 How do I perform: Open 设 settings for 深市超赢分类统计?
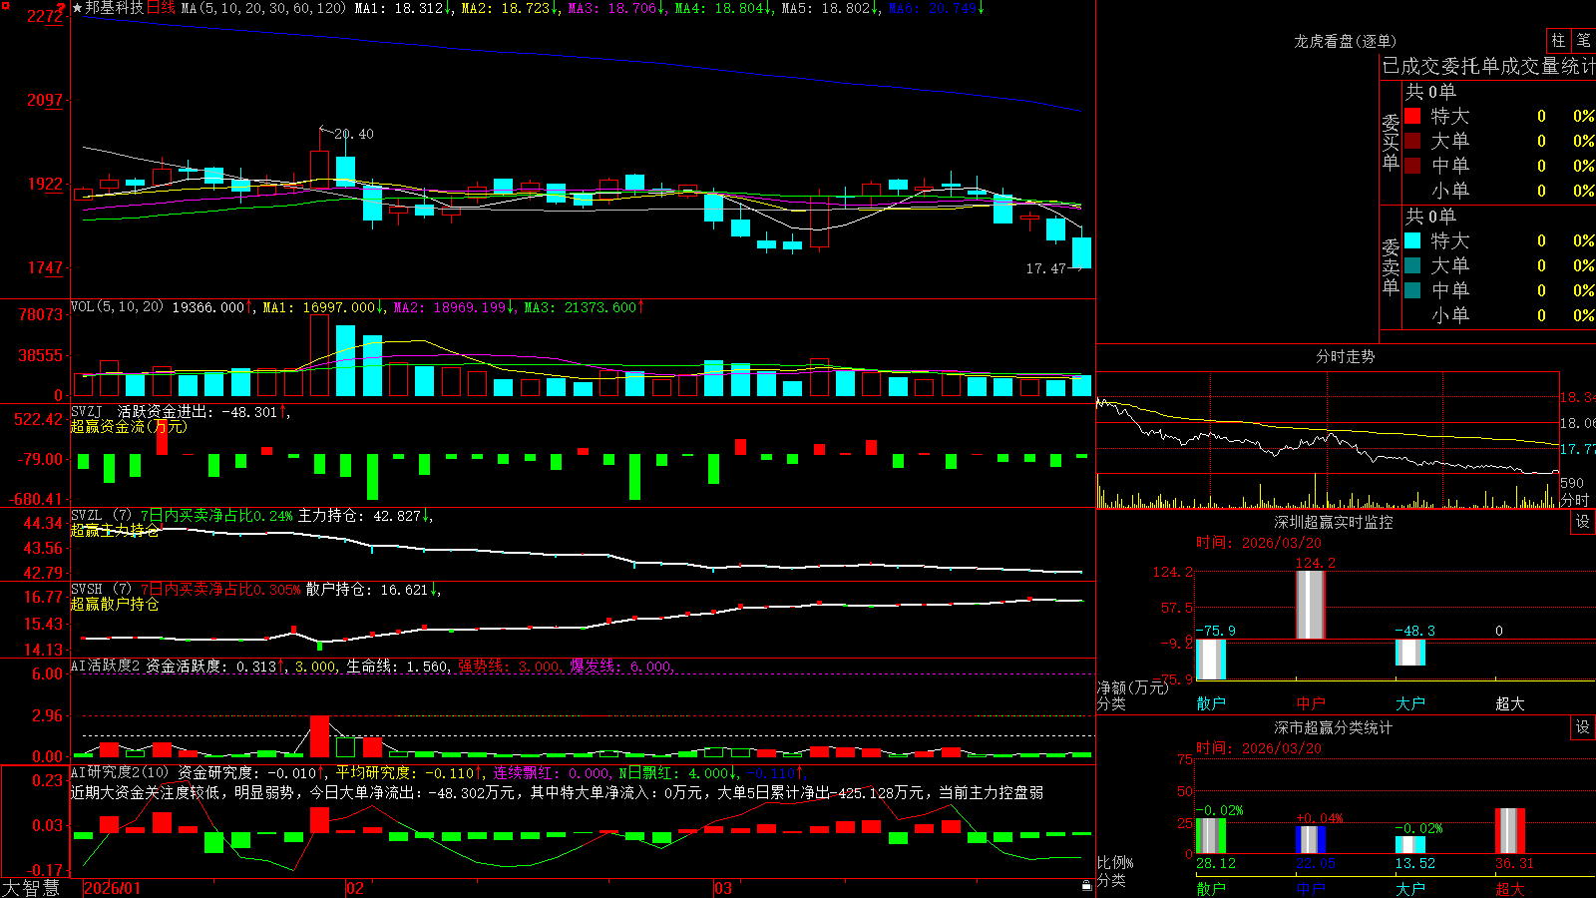coord(1583,727)
